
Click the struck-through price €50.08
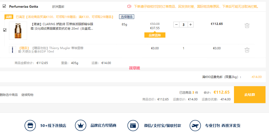(x=155, y=24)
